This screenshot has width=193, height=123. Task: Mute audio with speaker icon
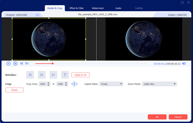coord(184,64)
